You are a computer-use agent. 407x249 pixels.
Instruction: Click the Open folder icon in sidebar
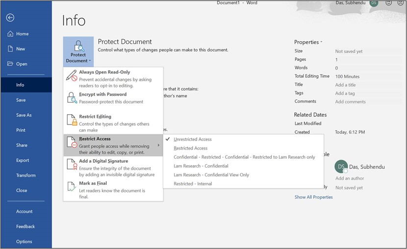pos(10,64)
